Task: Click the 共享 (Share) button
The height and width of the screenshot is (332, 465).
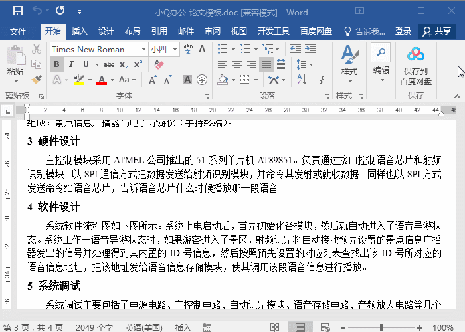Action: pos(436,31)
